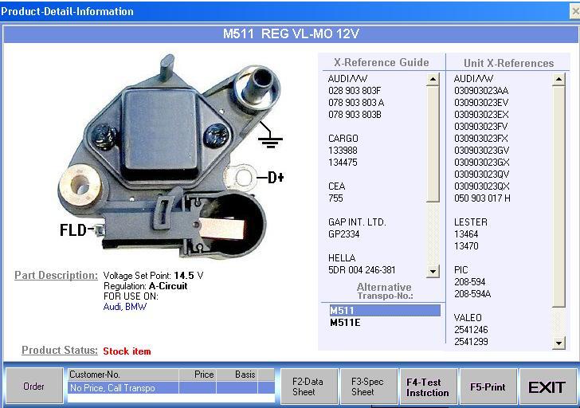Click X-Reference Guide scroll down arrow

tap(433, 272)
